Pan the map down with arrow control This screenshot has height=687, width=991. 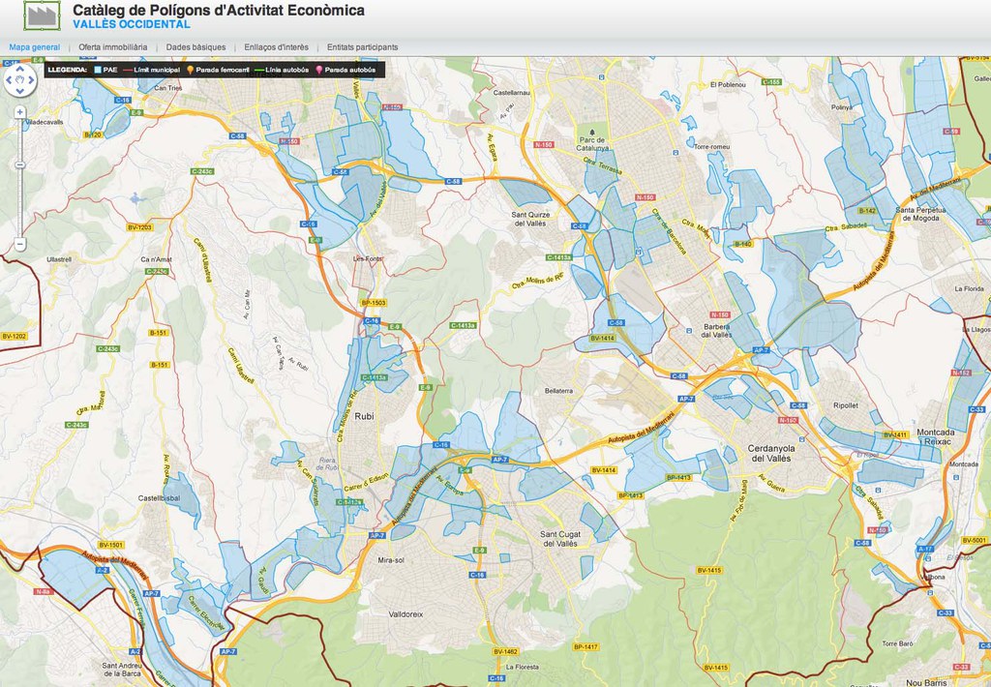(x=20, y=92)
